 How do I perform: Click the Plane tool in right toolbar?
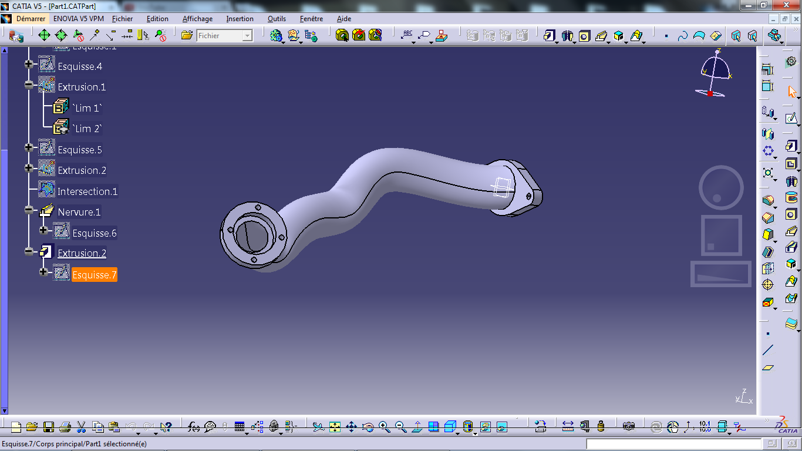coord(767,368)
